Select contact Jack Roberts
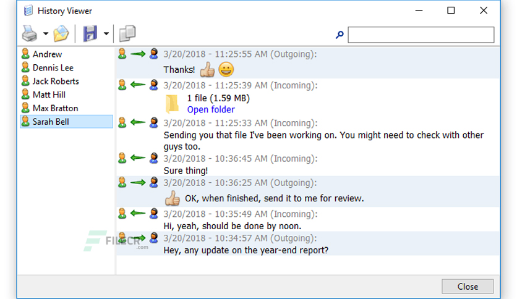Image resolution: width=517 pixels, height=299 pixels. (x=56, y=81)
